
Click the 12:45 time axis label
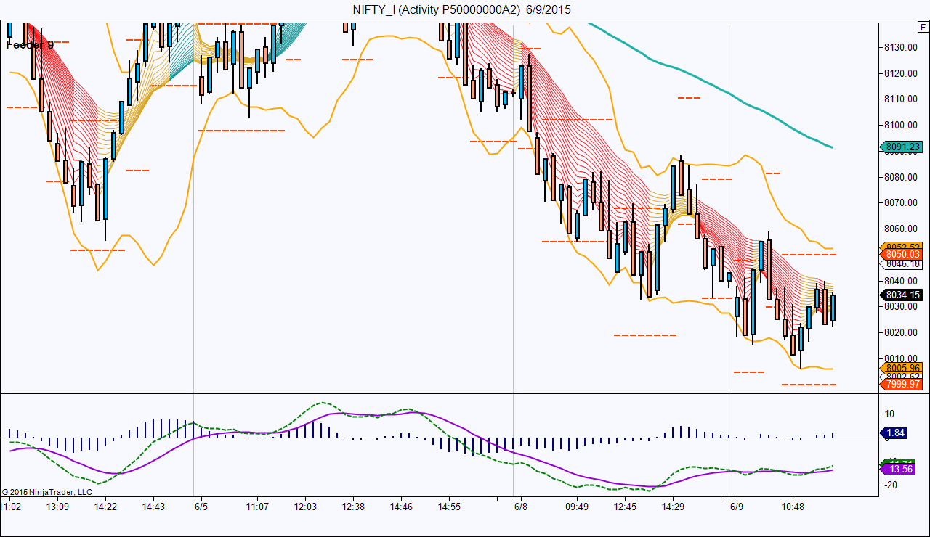pos(624,507)
